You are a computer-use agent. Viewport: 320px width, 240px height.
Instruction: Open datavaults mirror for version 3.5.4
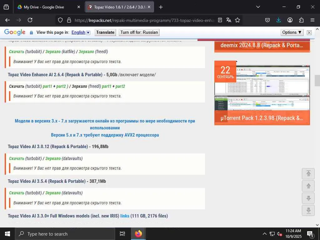(53, 193)
